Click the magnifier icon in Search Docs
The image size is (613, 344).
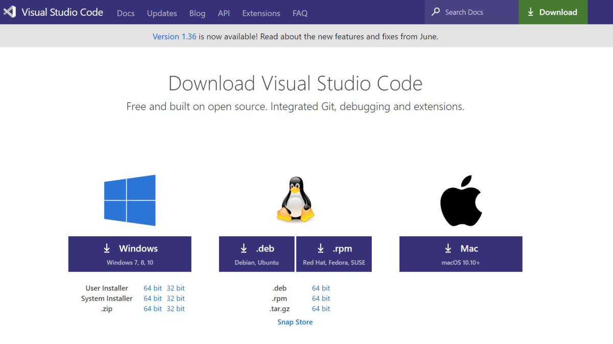tap(436, 12)
